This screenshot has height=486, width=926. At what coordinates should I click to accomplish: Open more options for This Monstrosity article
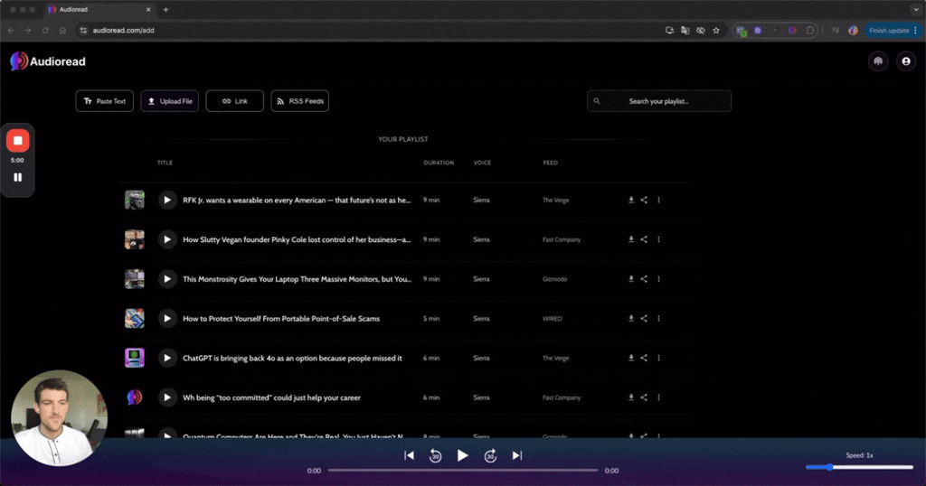(658, 279)
